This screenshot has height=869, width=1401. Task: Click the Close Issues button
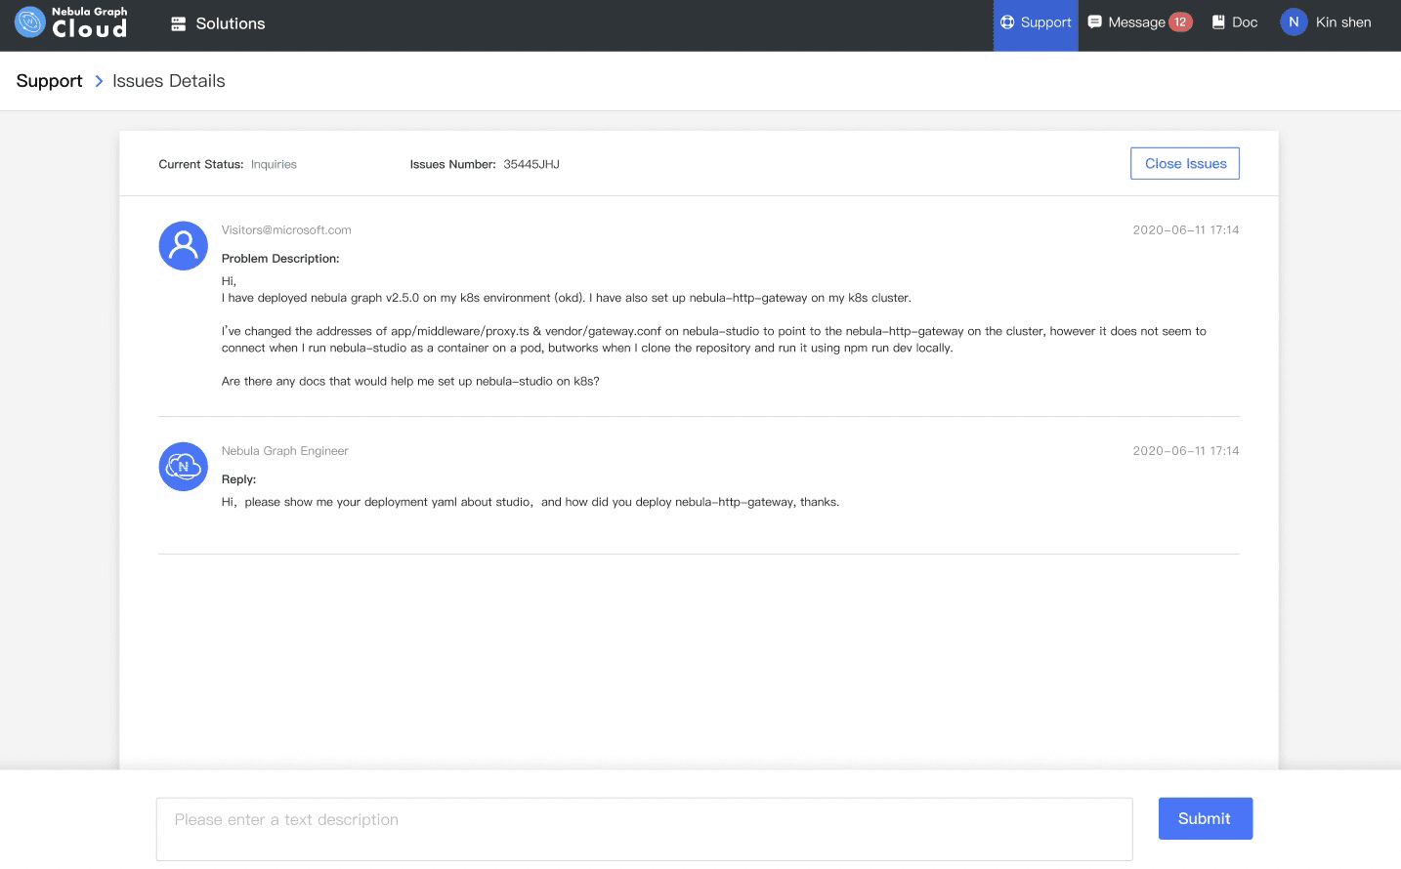(x=1184, y=163)
